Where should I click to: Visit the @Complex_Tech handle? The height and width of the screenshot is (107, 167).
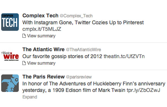pyautogui.click(x=76, y=16)
